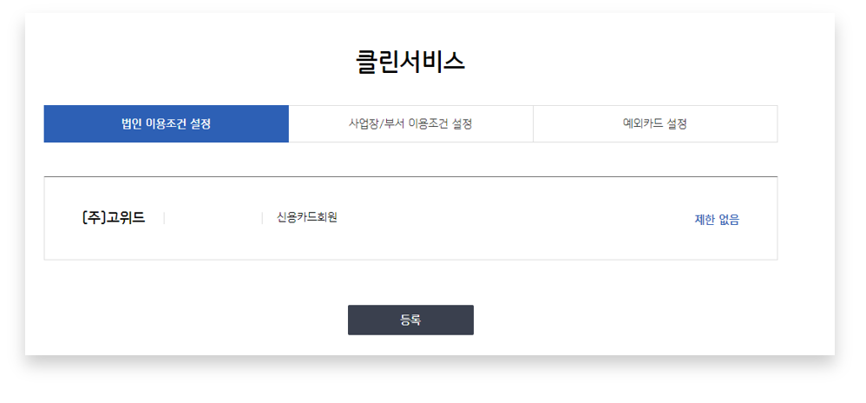Click the empty cell after (주)고위드
Image resolution: width=866 pixels, height=403 pixels.
click(213, 218)
